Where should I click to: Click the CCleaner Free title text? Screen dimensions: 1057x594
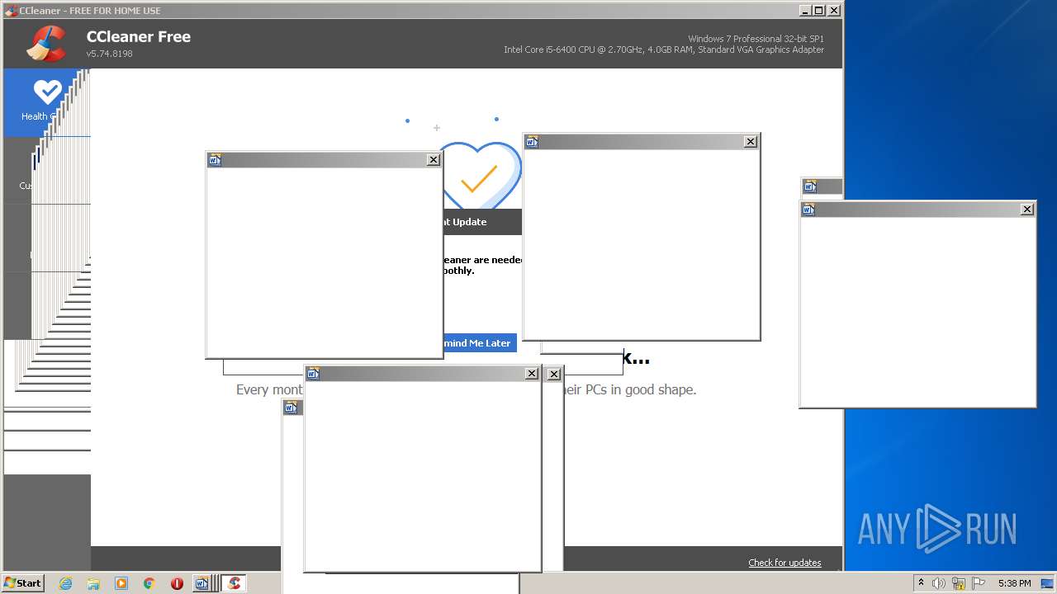tap(139, 36)
